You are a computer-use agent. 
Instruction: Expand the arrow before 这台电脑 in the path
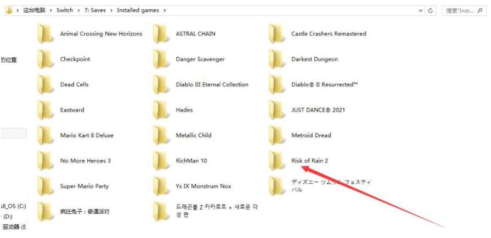[x=18, y=10]
